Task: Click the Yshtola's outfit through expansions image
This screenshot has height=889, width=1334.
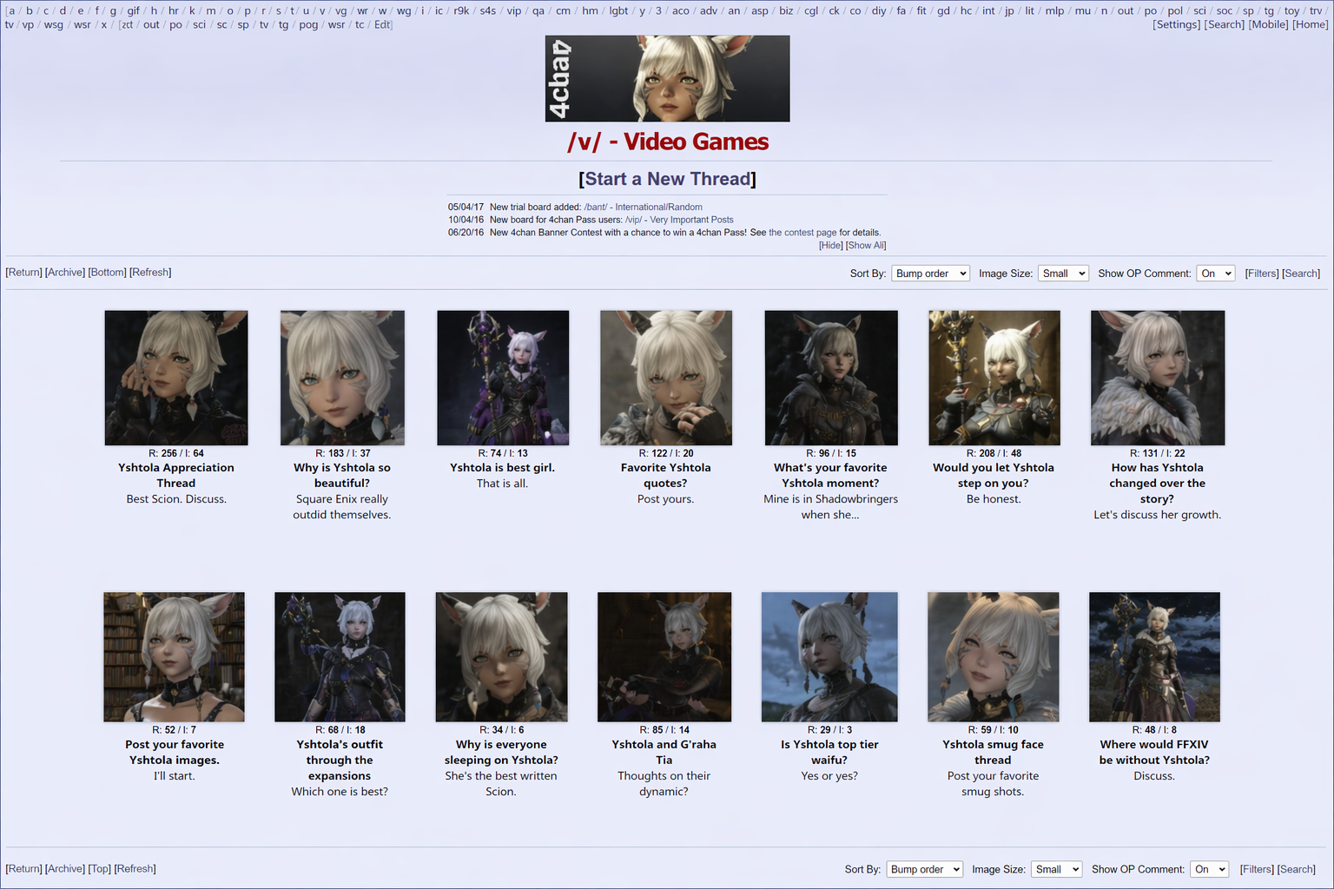Action: pyautogui.click(x=340, y=657)
